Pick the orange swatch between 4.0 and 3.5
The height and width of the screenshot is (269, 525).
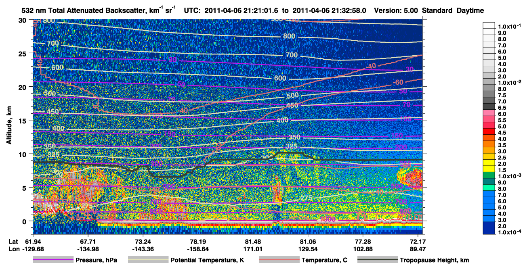489,144
